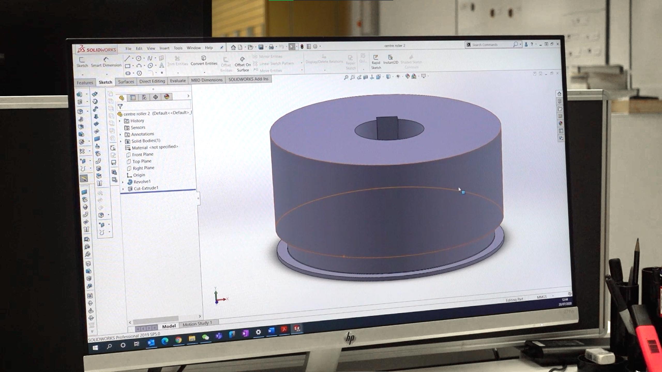Select Cut-Extrude1 in the feature tree

point(146,188)
